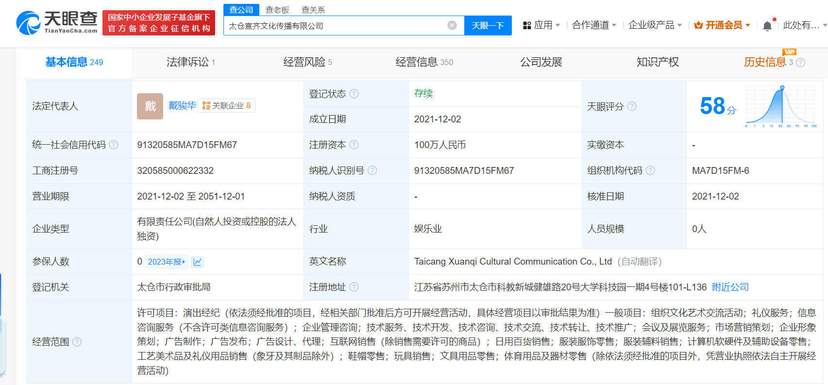
Task: Open the 经营信息 tab
Action: (x=424, y=62)
